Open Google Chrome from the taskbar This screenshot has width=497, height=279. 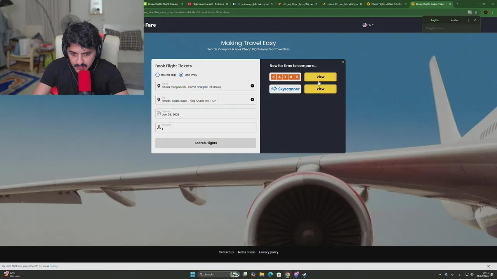287,274
